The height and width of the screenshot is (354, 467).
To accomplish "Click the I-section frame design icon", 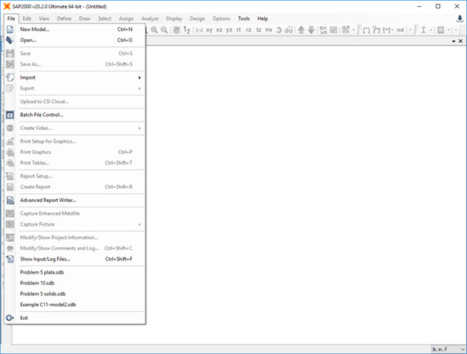I will 423,29.
